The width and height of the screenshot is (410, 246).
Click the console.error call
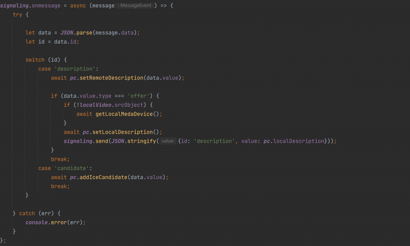pos(46,222)
